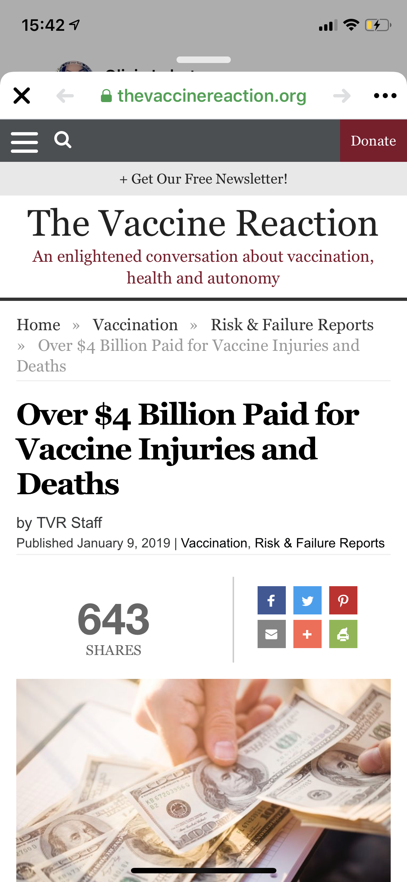Go to Home in the breadcrumb

(x=39, y=325)
